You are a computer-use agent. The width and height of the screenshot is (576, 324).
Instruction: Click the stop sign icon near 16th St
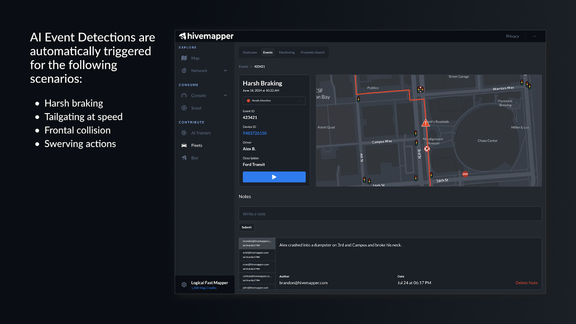click(x=465, y=174)
